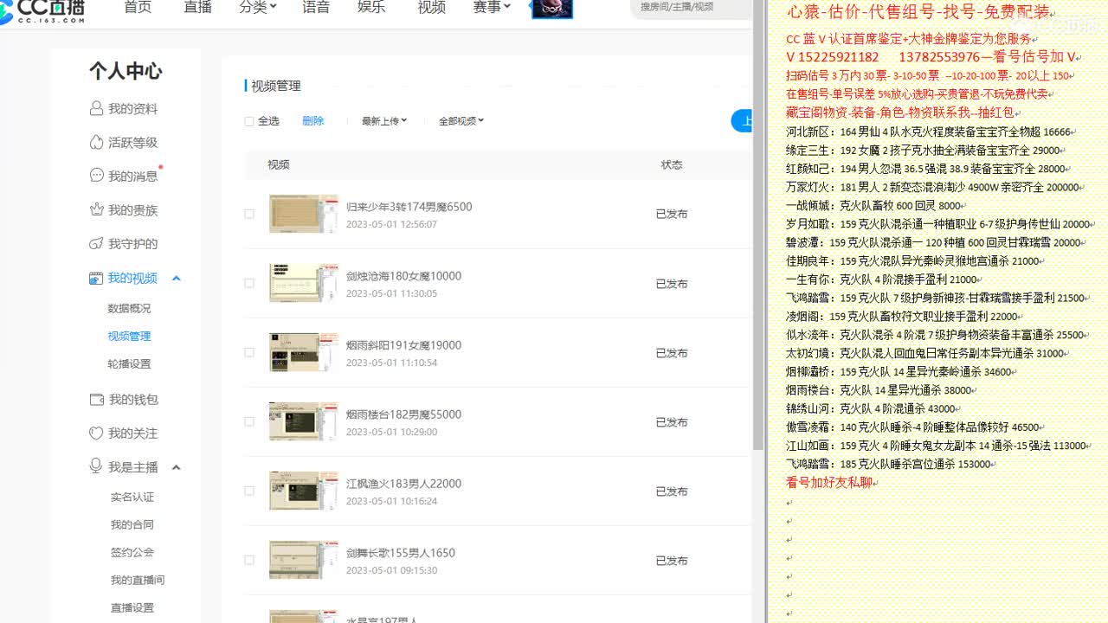The height and width of the screenshot is (623, 1108).
Task: Go to the 首页 nav item
Action: pos(138,7)
